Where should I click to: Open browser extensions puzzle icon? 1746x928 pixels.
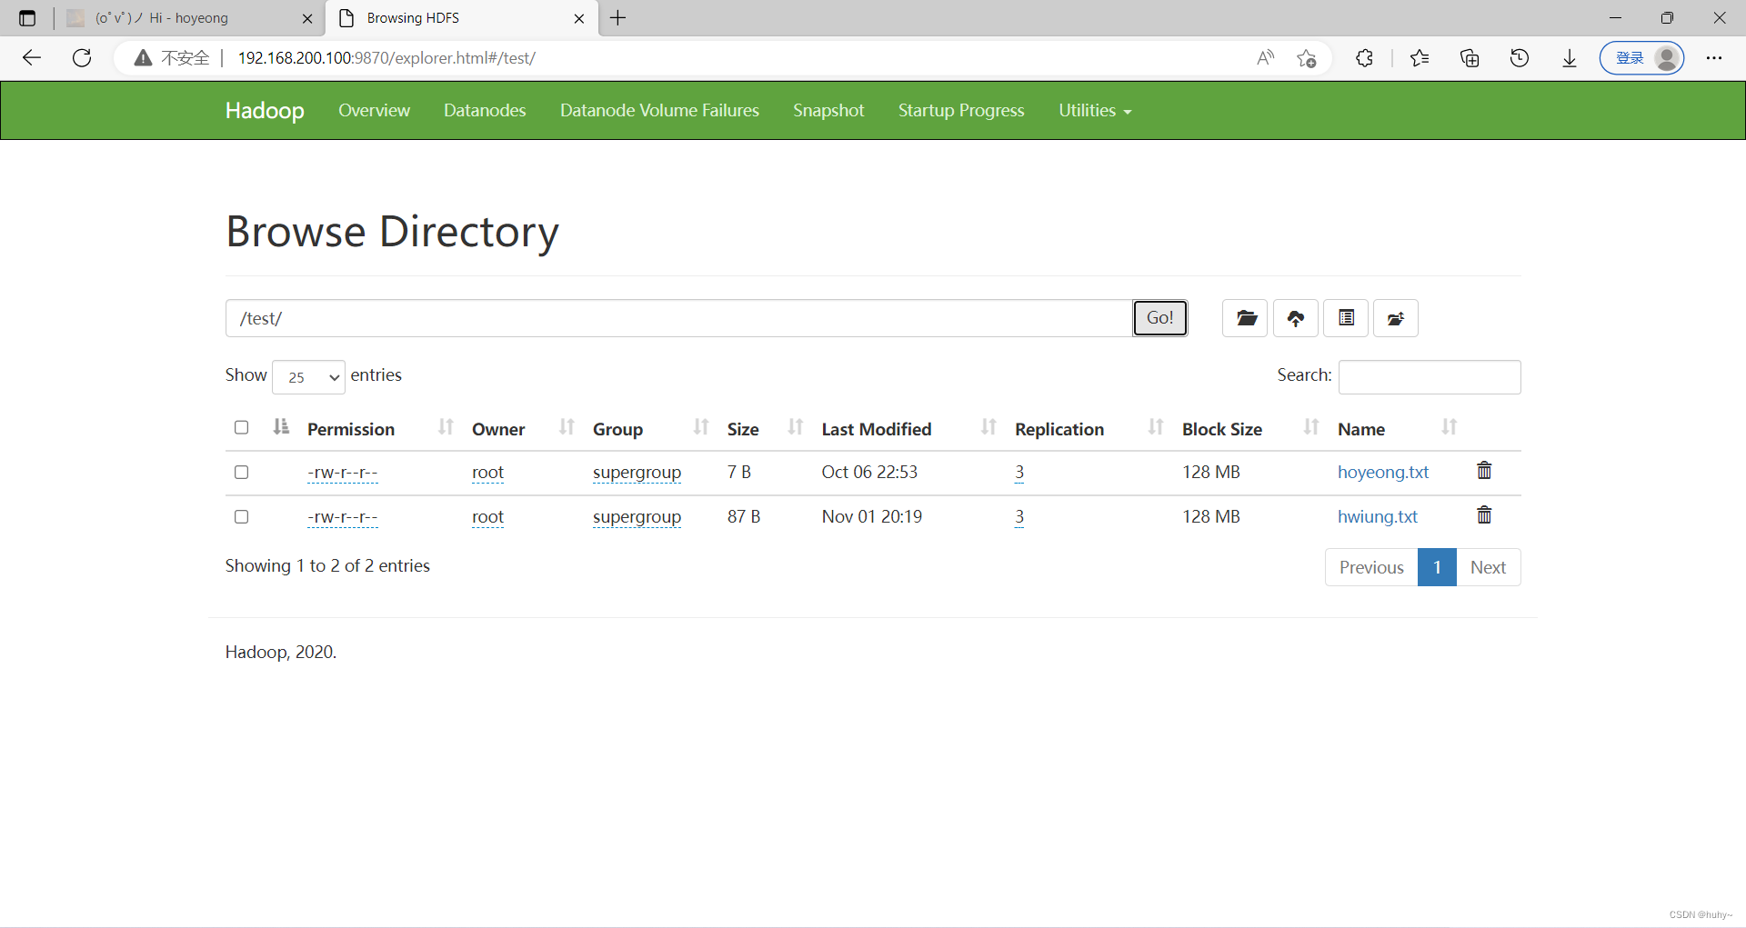(1364, 58)
